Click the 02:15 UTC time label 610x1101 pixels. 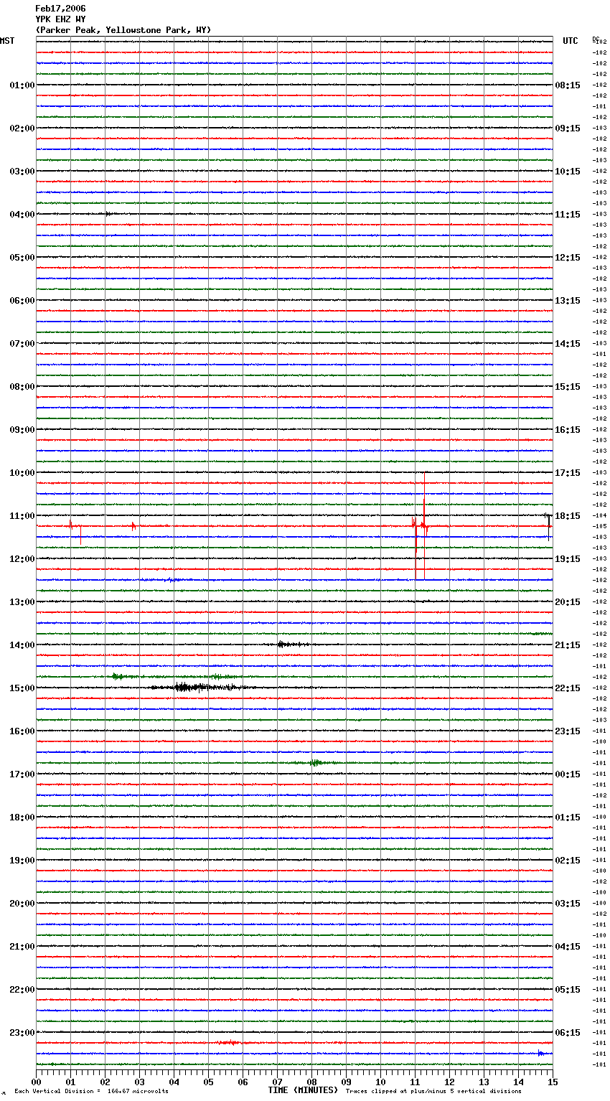click(568, 861)
